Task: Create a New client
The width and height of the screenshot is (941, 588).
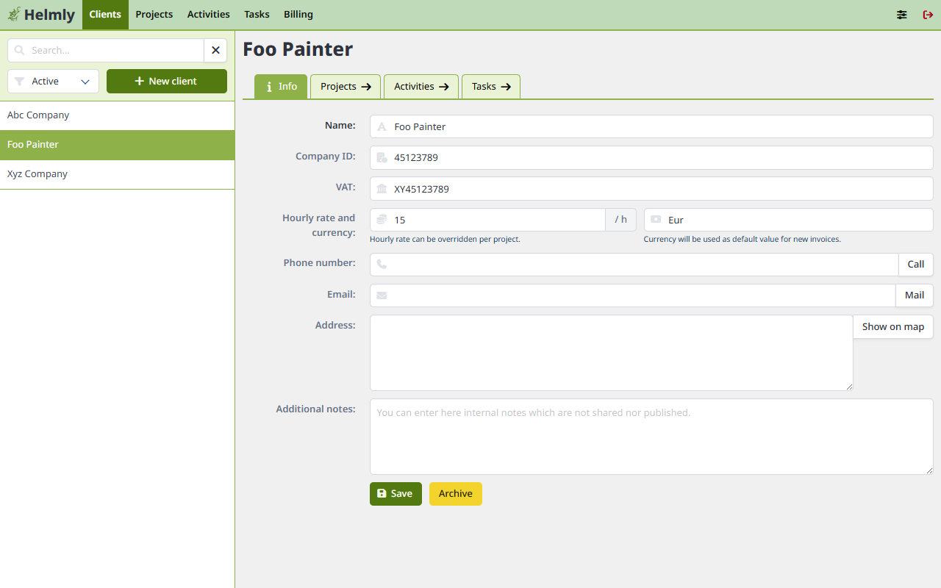Action: (x=167, y=82)
